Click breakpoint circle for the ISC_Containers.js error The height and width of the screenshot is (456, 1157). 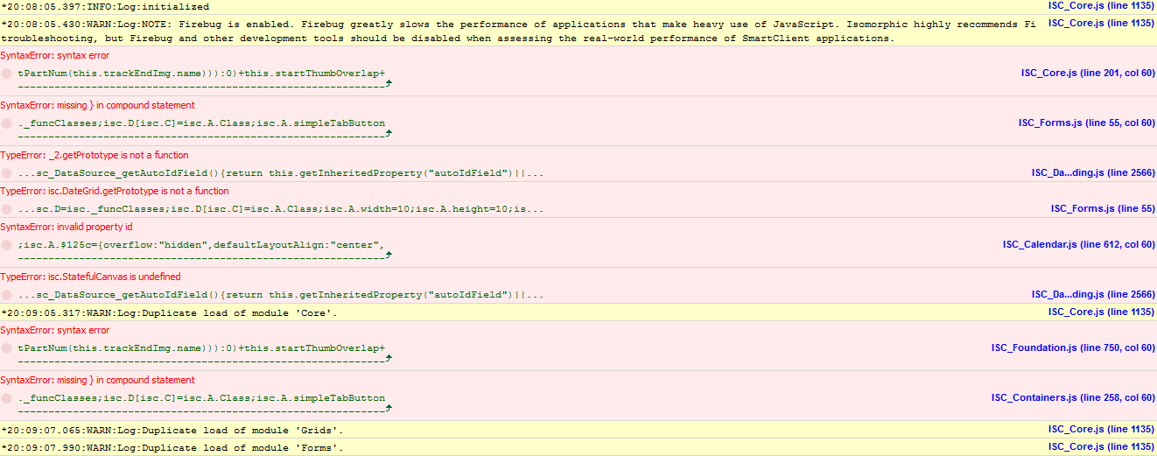point(7,398)
